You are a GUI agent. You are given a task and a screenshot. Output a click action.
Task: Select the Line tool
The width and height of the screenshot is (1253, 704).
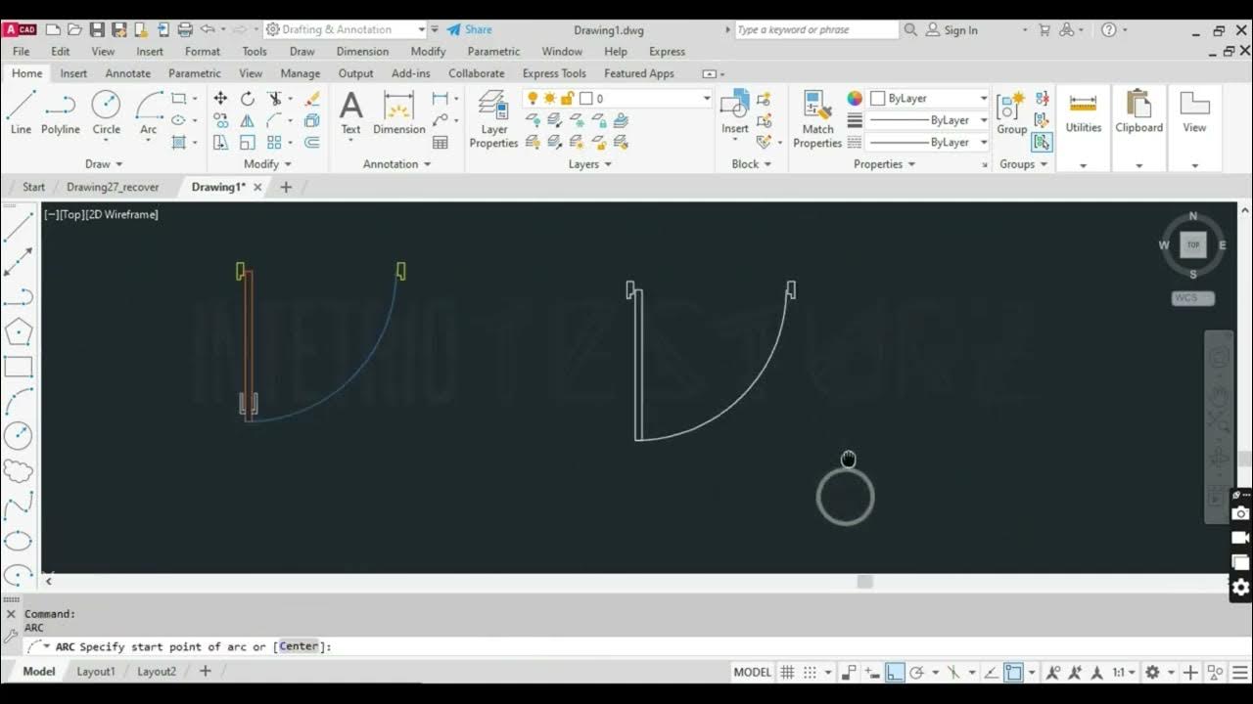20,108
